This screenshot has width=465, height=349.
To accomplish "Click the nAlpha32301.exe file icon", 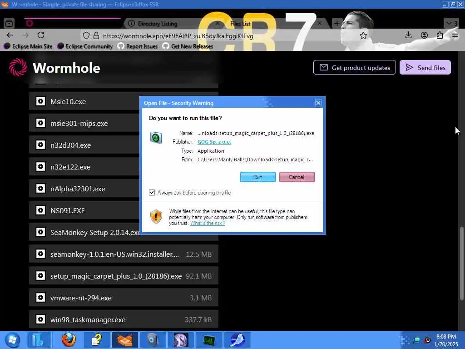I will [40, 189].
